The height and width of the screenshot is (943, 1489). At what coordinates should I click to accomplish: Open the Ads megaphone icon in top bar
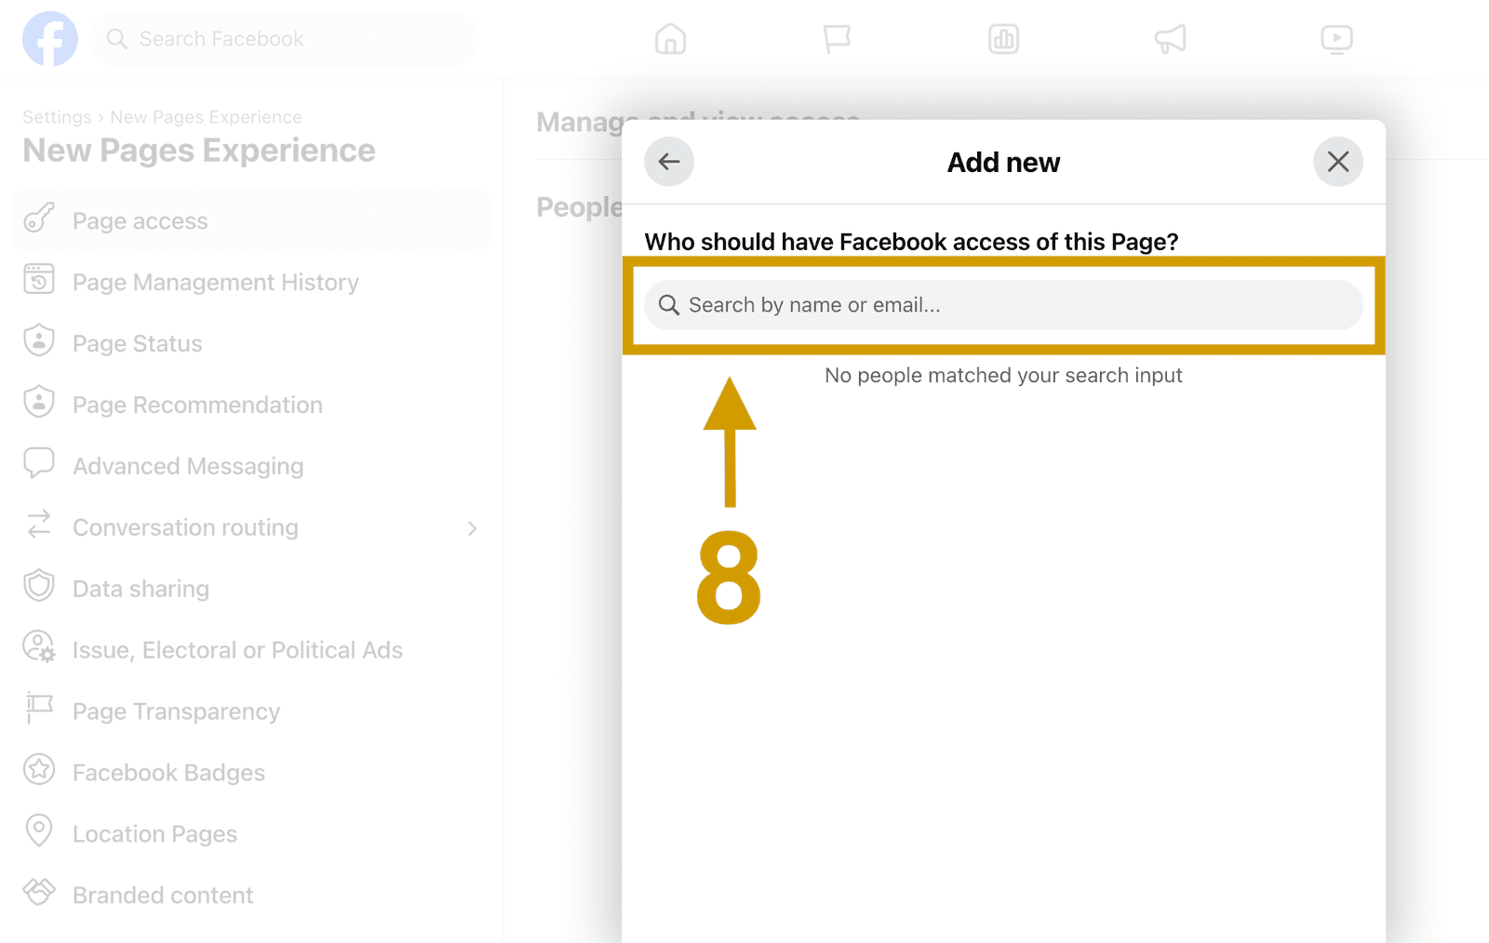(x=1170, y=39)
